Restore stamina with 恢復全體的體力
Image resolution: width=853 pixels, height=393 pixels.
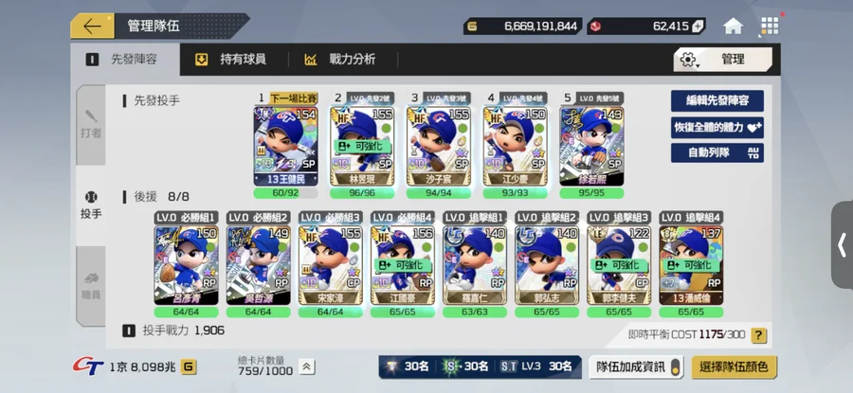717,127
